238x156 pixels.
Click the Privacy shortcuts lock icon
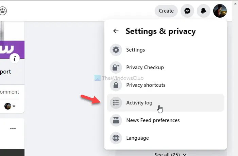tap(116, 85)
